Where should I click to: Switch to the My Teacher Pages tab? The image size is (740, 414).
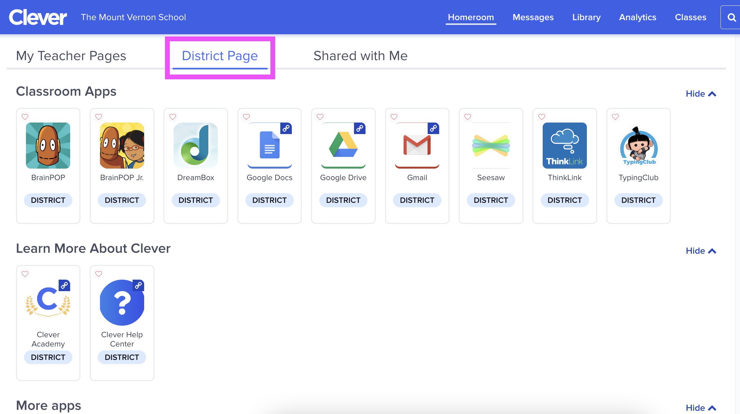click(71, 56)
